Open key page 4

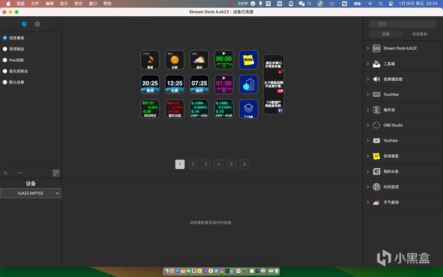click(219, 164)
